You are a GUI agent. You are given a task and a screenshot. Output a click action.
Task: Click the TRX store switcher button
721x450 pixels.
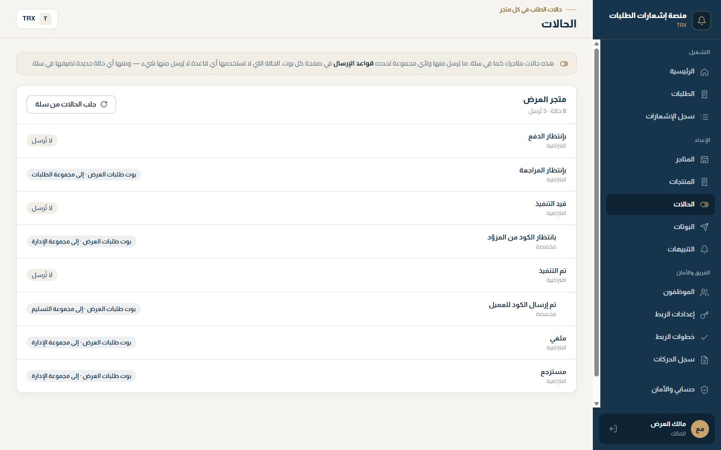coord(37,19)
